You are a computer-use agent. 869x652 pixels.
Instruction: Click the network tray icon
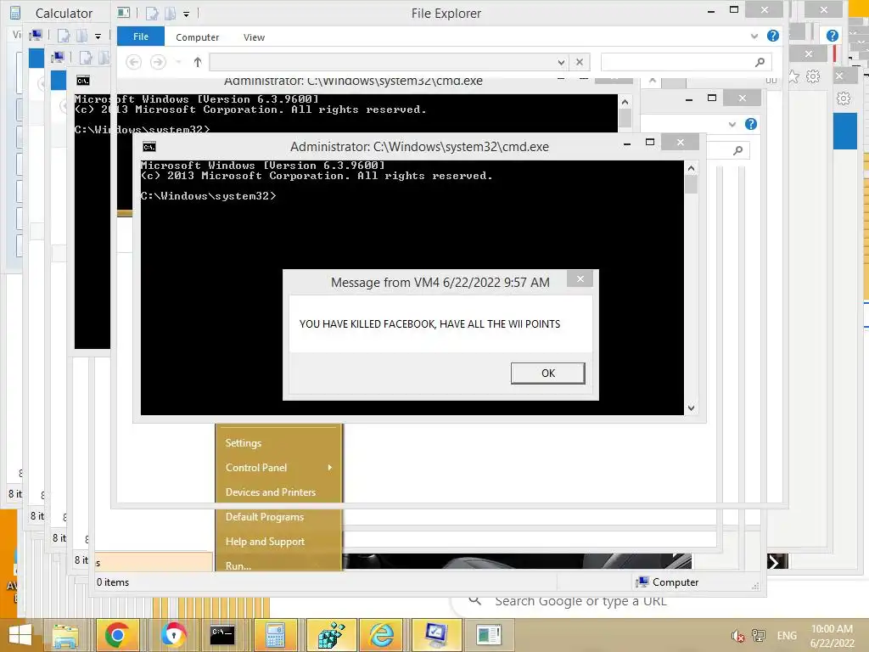click(758, 636)
